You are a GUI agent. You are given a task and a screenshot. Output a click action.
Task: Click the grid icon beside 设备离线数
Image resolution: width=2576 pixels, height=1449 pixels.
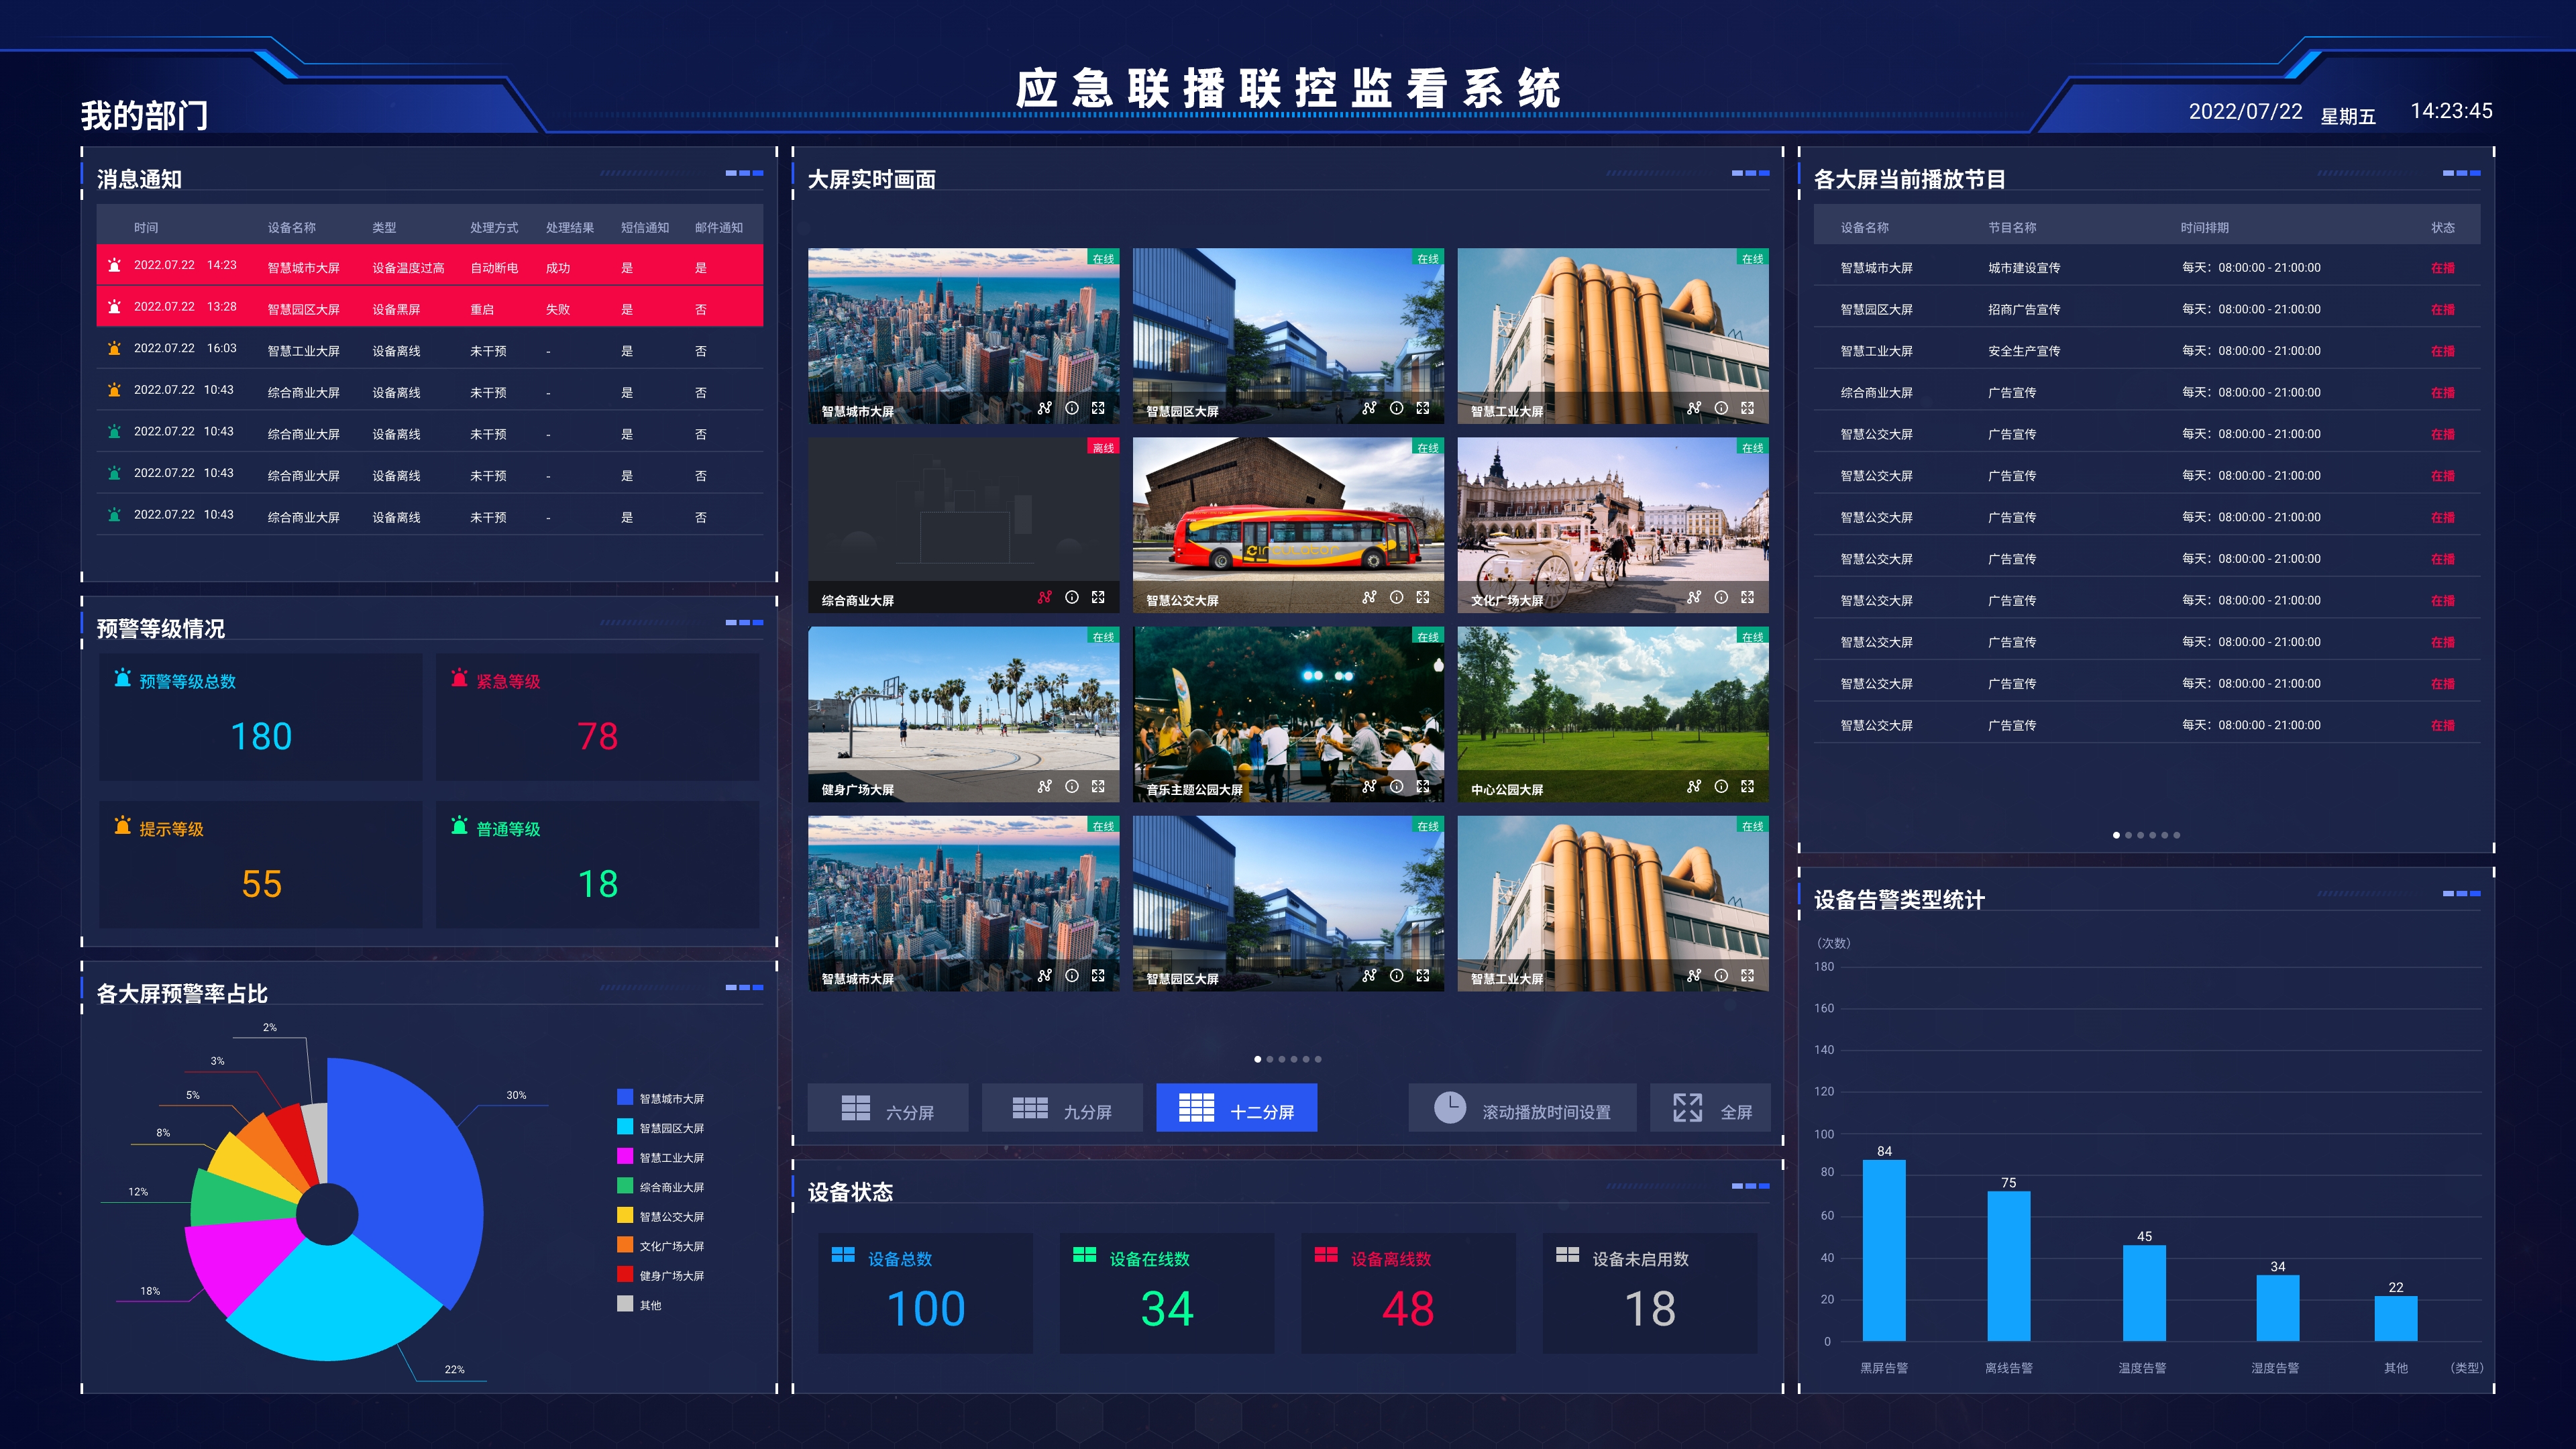coord(1326,1255)
